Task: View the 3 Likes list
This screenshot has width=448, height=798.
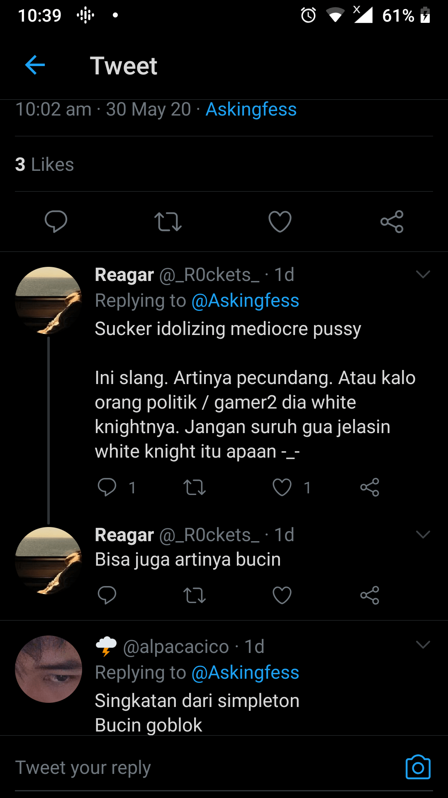Action: 44,164
